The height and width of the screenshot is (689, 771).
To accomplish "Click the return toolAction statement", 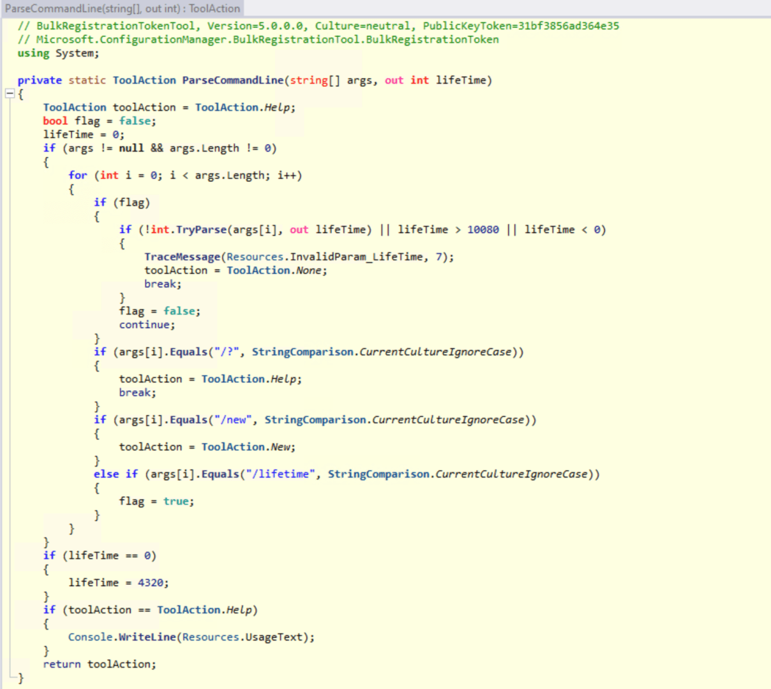I will (x=99, y=664).
